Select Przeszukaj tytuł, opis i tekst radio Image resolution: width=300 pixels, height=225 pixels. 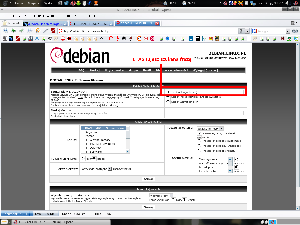pyautogui.click(x=199, y=133)
